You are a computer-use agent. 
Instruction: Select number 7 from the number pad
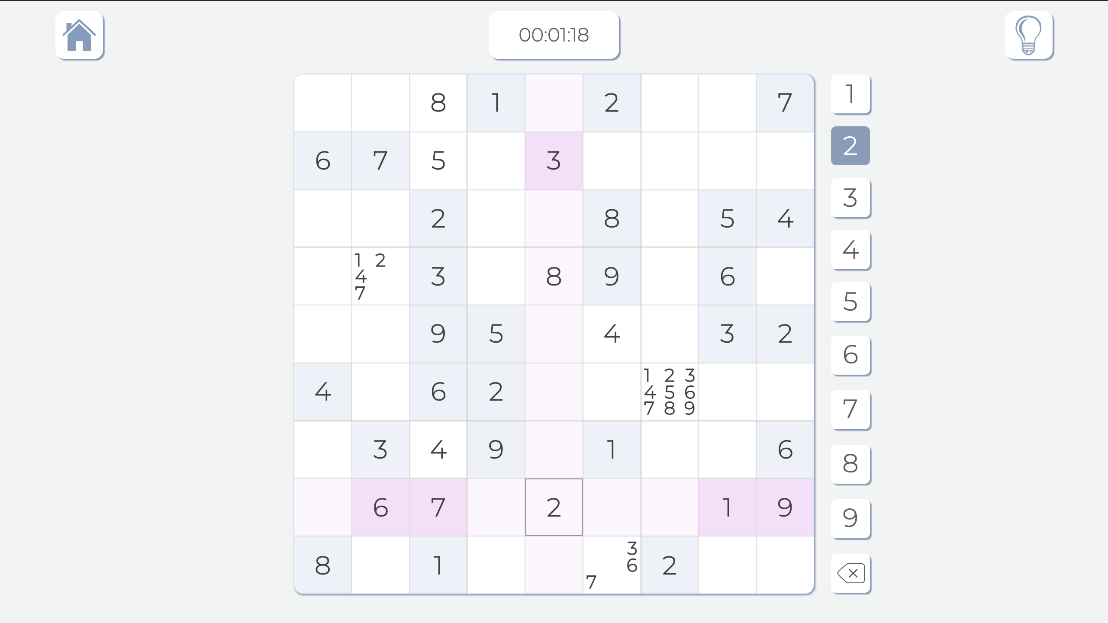coord(850,410)
